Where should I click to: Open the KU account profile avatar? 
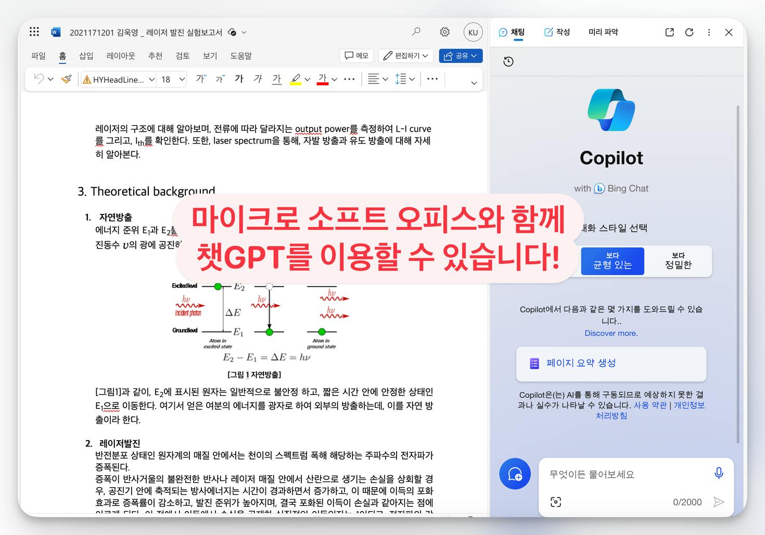coord(473,32)
